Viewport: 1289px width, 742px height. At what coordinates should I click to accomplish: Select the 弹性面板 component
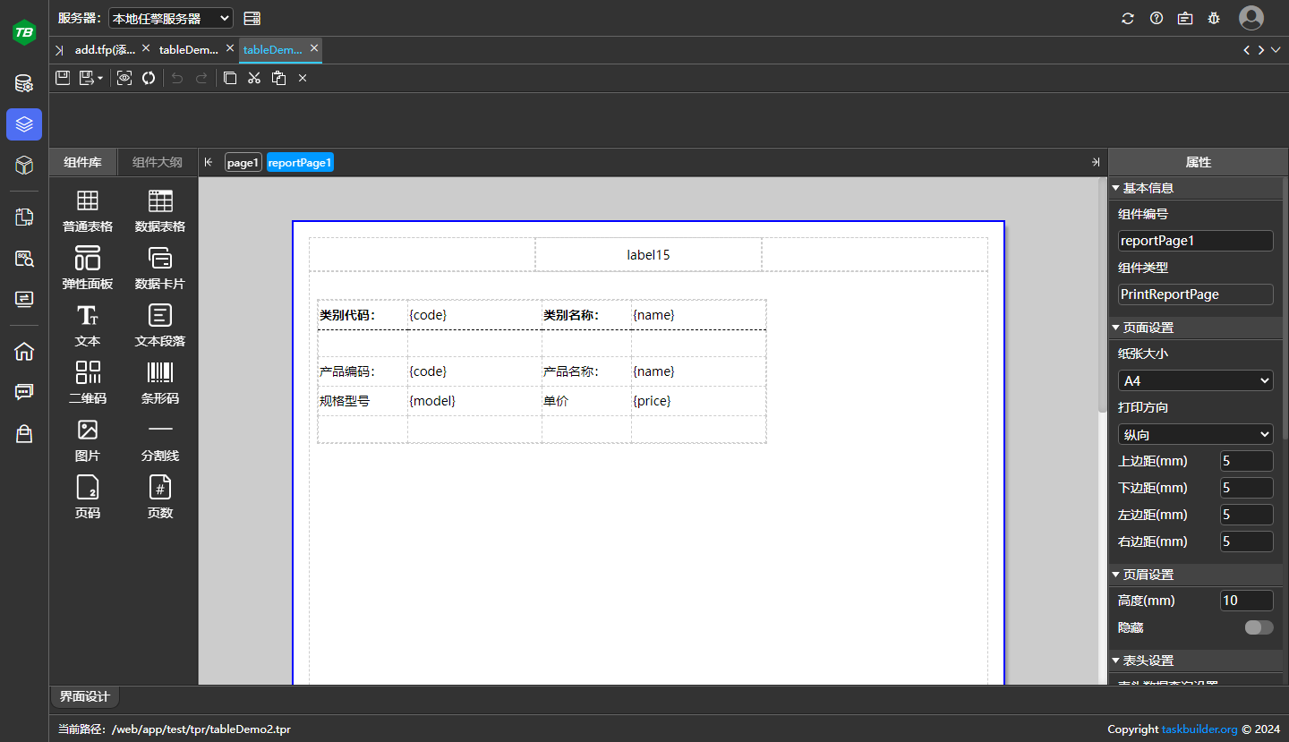tap(88, 269)
